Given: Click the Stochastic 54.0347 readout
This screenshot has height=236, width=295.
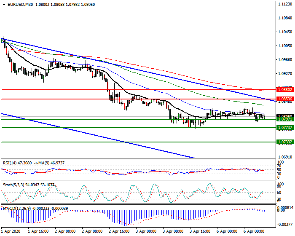Looking at the screenshot, I should [x=32, y=185].
